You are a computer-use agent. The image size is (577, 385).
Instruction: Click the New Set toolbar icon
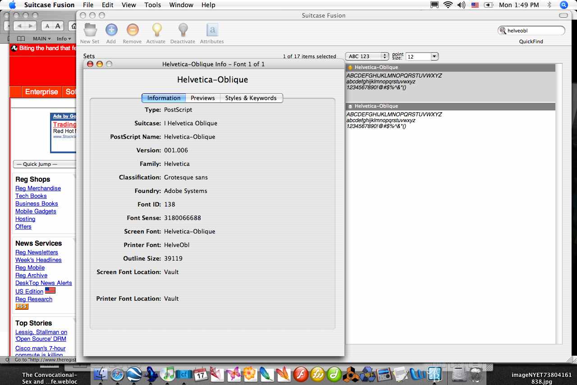[90, 30]
